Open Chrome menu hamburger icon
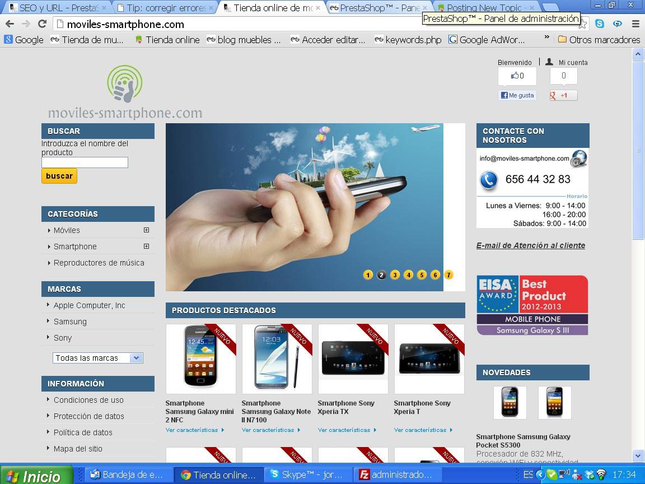The height and width of the screenshot is (484, 645). pos(635,24)
